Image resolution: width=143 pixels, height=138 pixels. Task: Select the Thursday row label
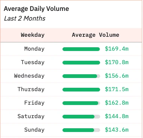click(31, 89)
